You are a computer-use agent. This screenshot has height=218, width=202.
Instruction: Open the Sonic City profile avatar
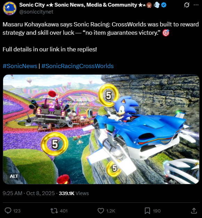click(x=10, y=9)
